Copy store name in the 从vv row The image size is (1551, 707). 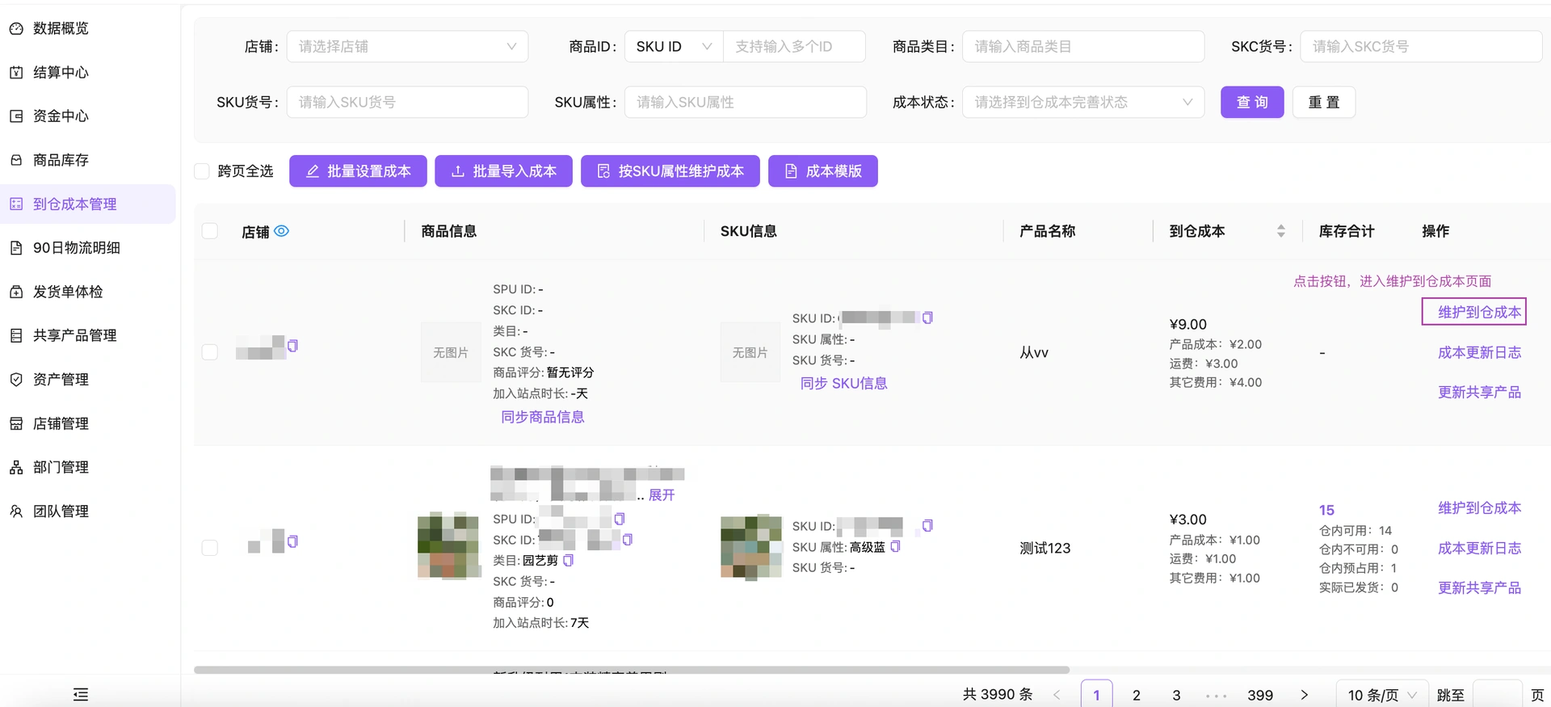(292, 346)
